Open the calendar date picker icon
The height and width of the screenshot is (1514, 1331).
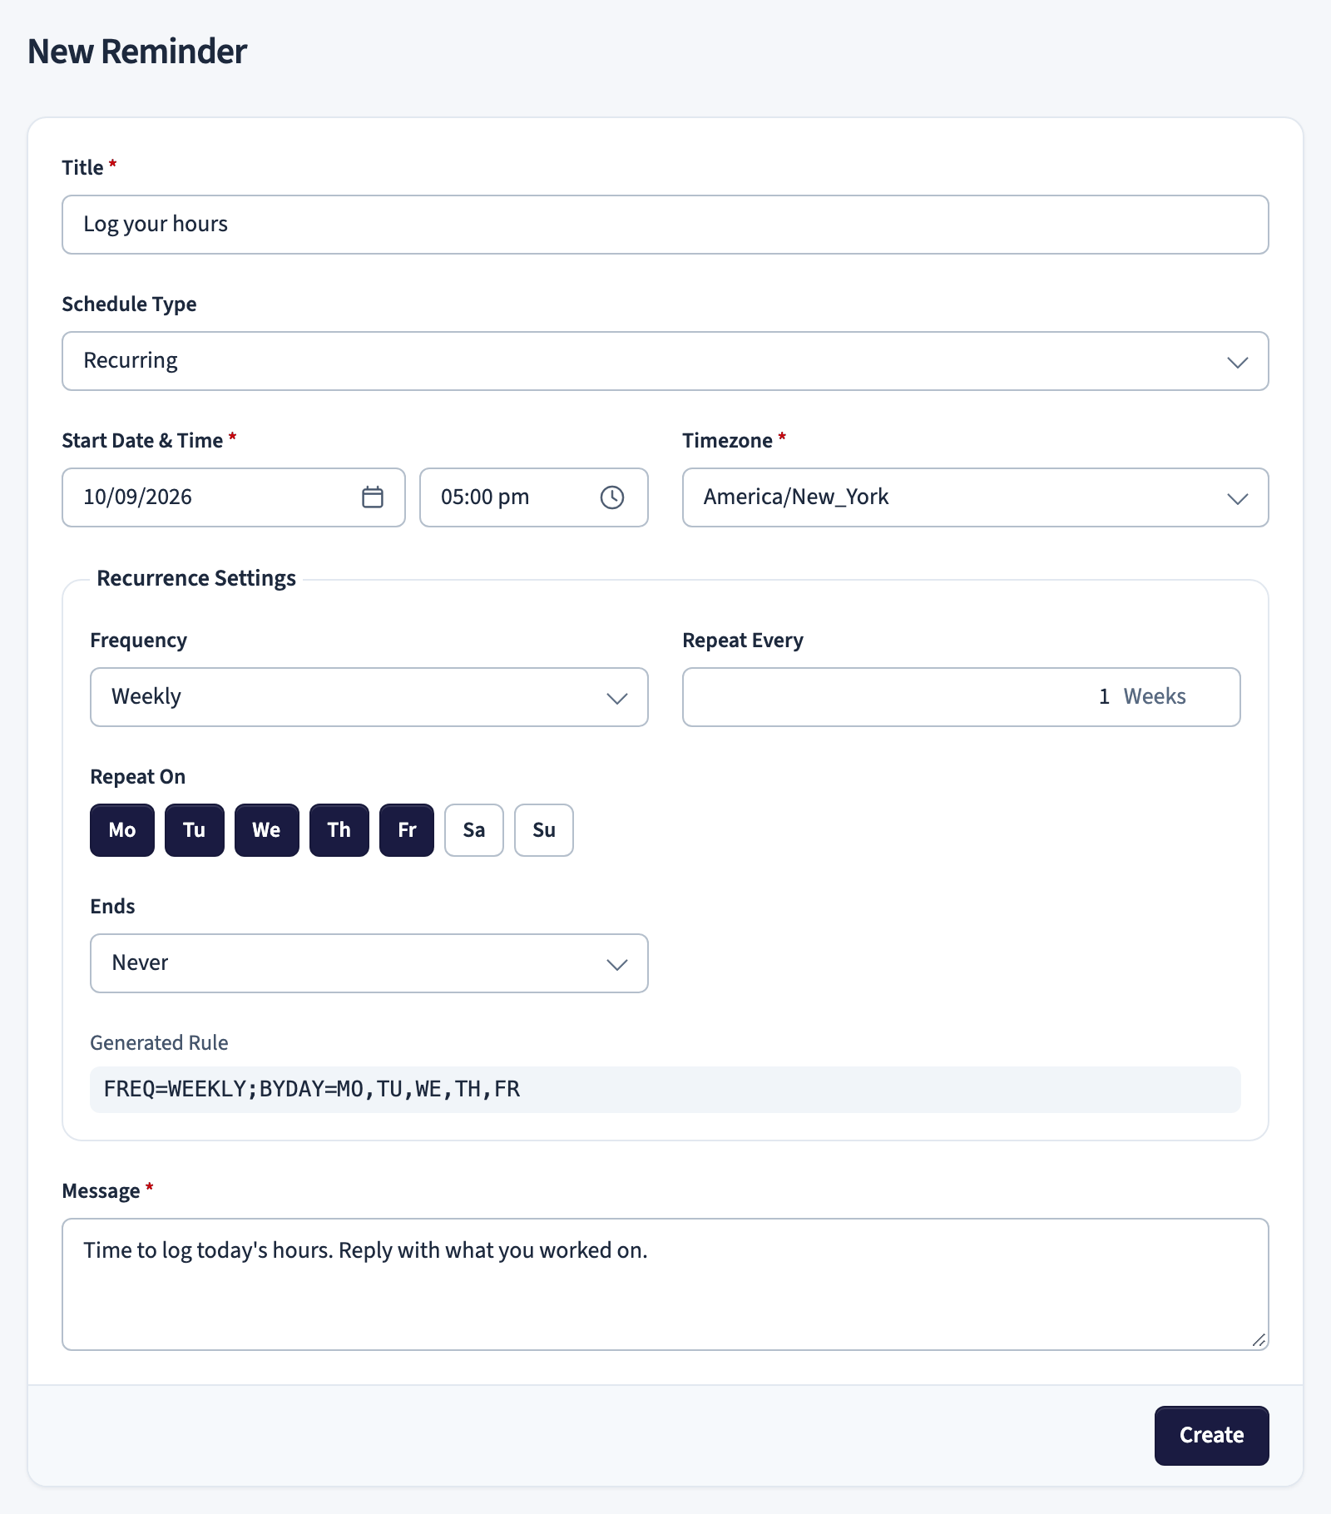pyautogui.click(x=373, y=497)
